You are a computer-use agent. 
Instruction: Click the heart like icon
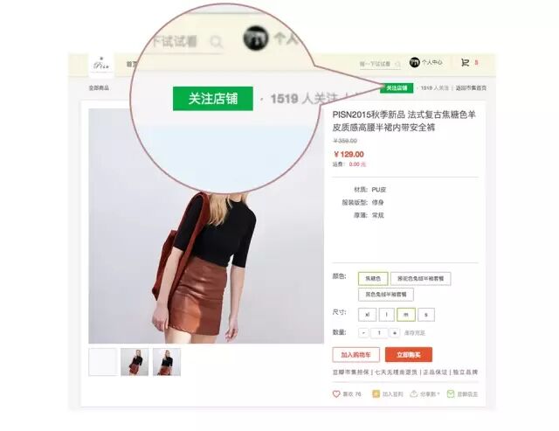(336, 394)
